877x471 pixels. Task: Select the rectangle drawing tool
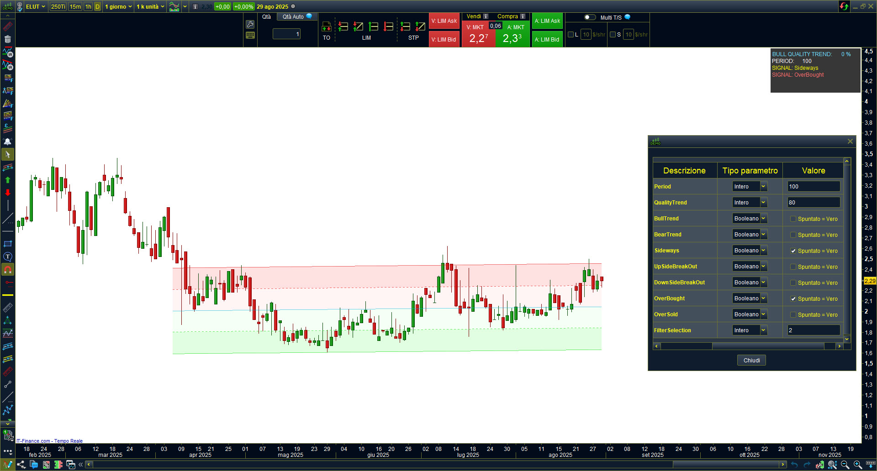pyautogui.click(x=8, y=244)
